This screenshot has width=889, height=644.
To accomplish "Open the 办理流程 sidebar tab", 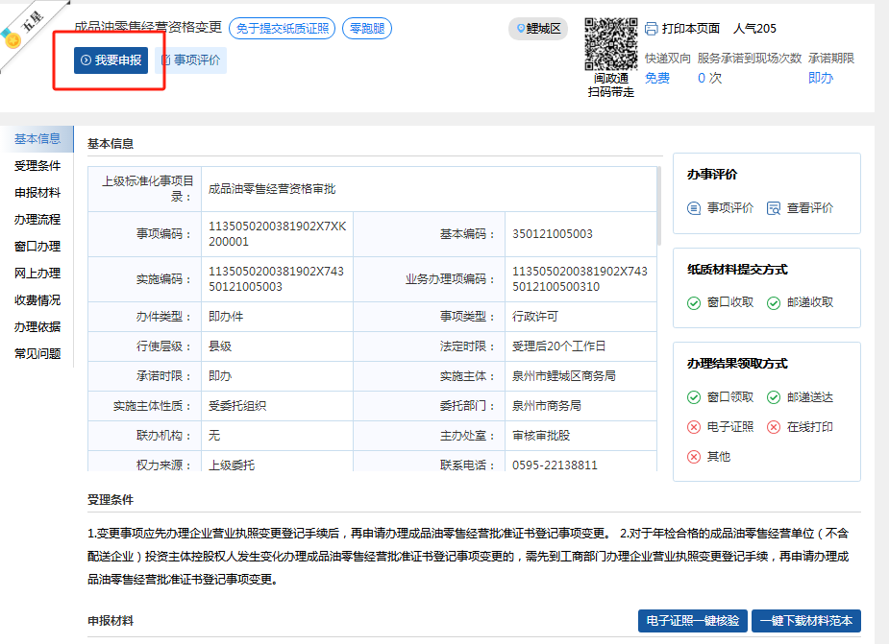I will point(37,220).
